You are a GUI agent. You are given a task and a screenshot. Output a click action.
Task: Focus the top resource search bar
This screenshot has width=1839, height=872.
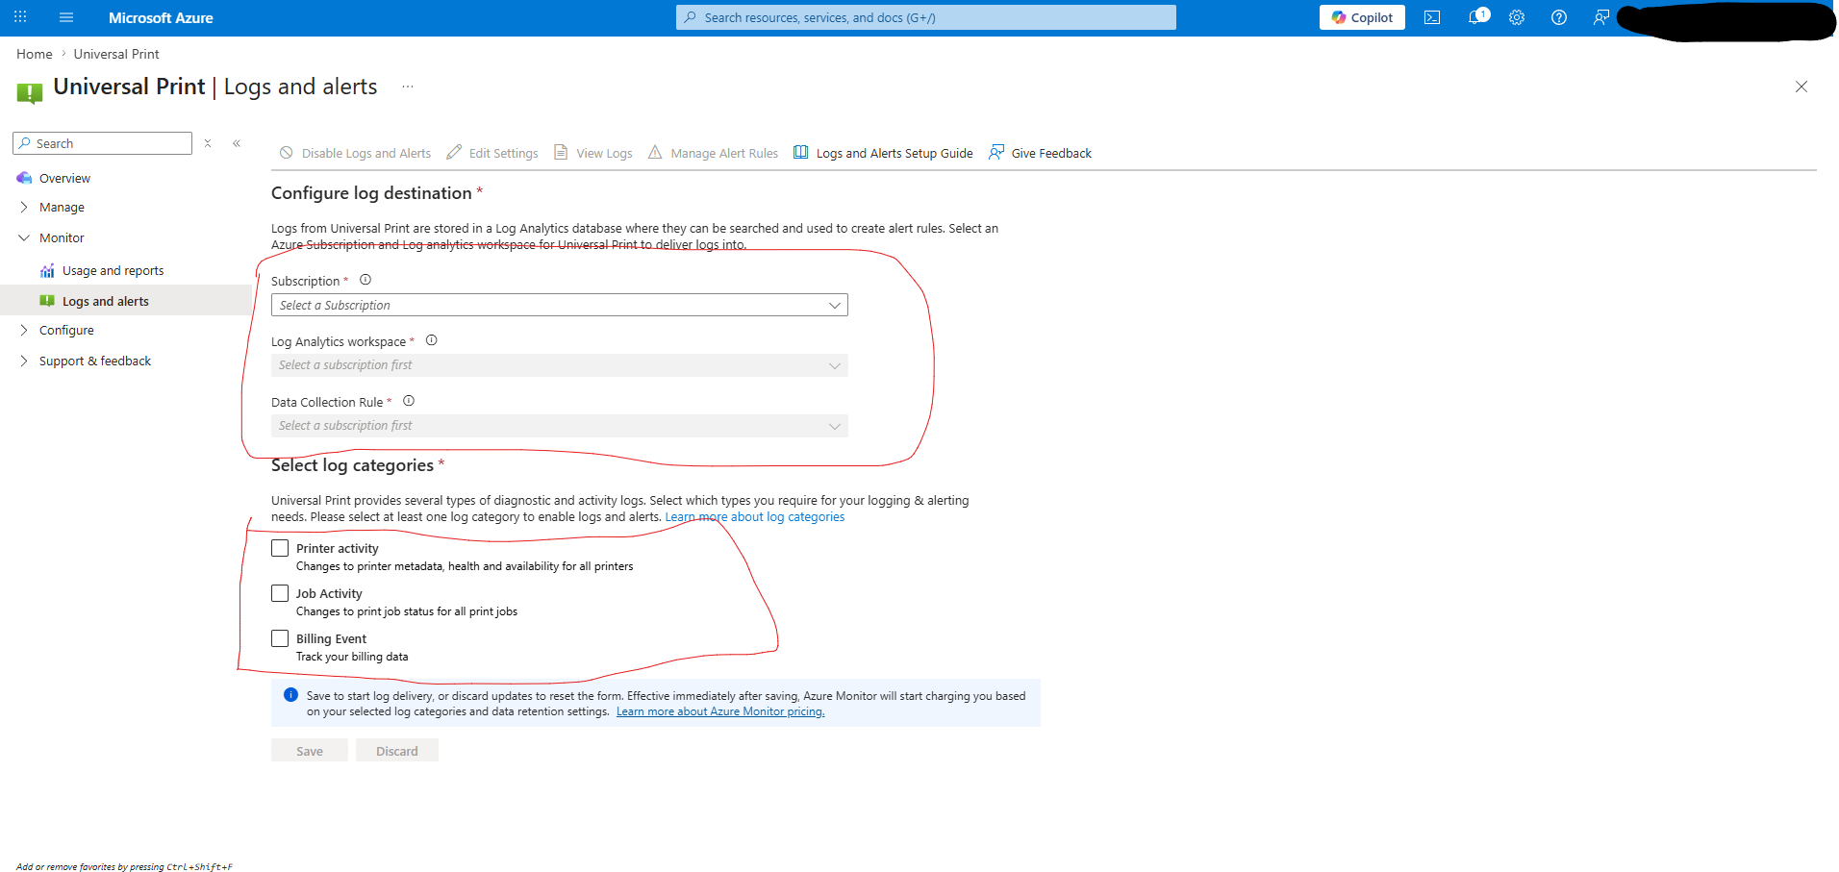926,17
